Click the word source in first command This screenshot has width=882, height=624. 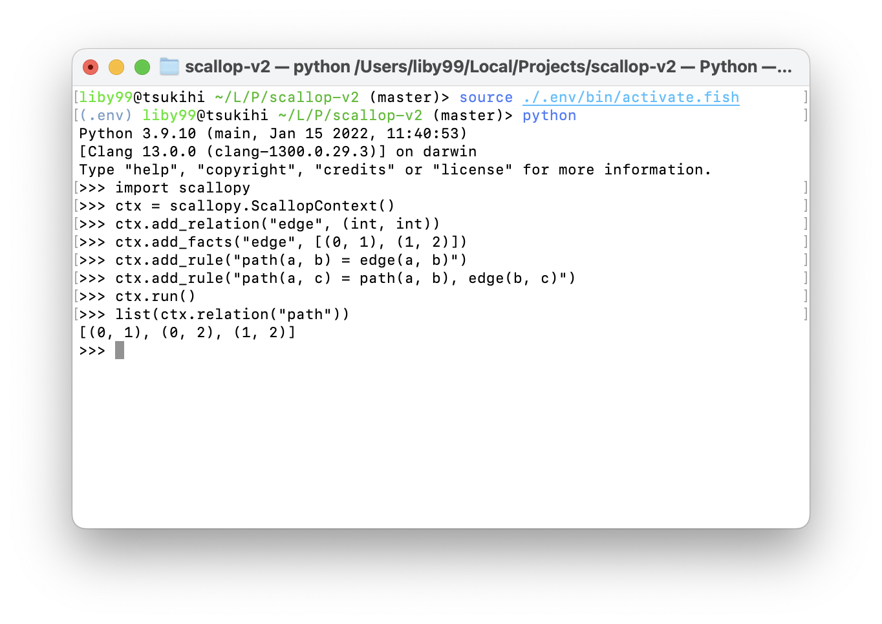486,98
